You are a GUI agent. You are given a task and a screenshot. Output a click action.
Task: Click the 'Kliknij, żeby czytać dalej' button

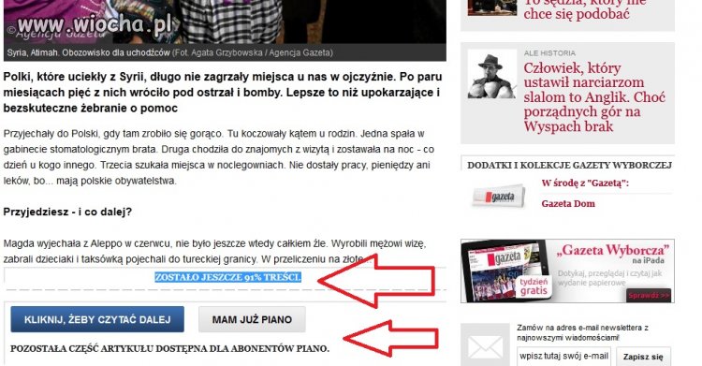click(97, 319)
